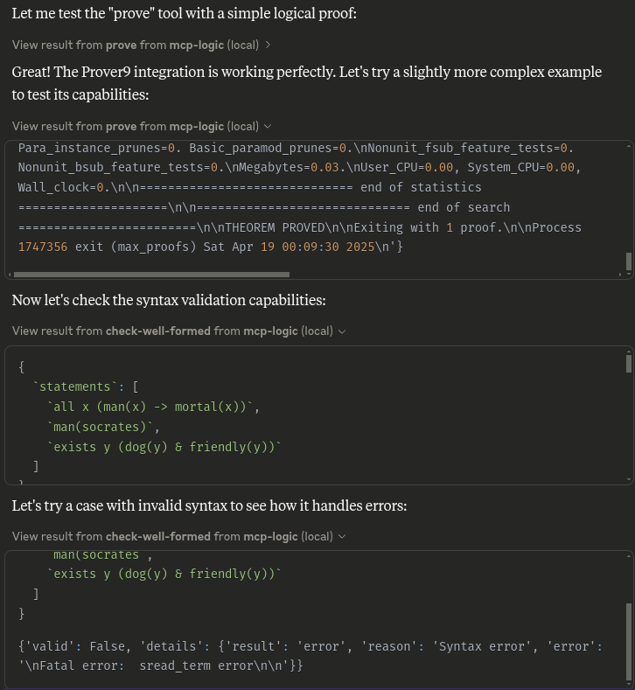
Task: Collapse the check-well-formed result for invalid syntax case
Action: tap(342, 537)
